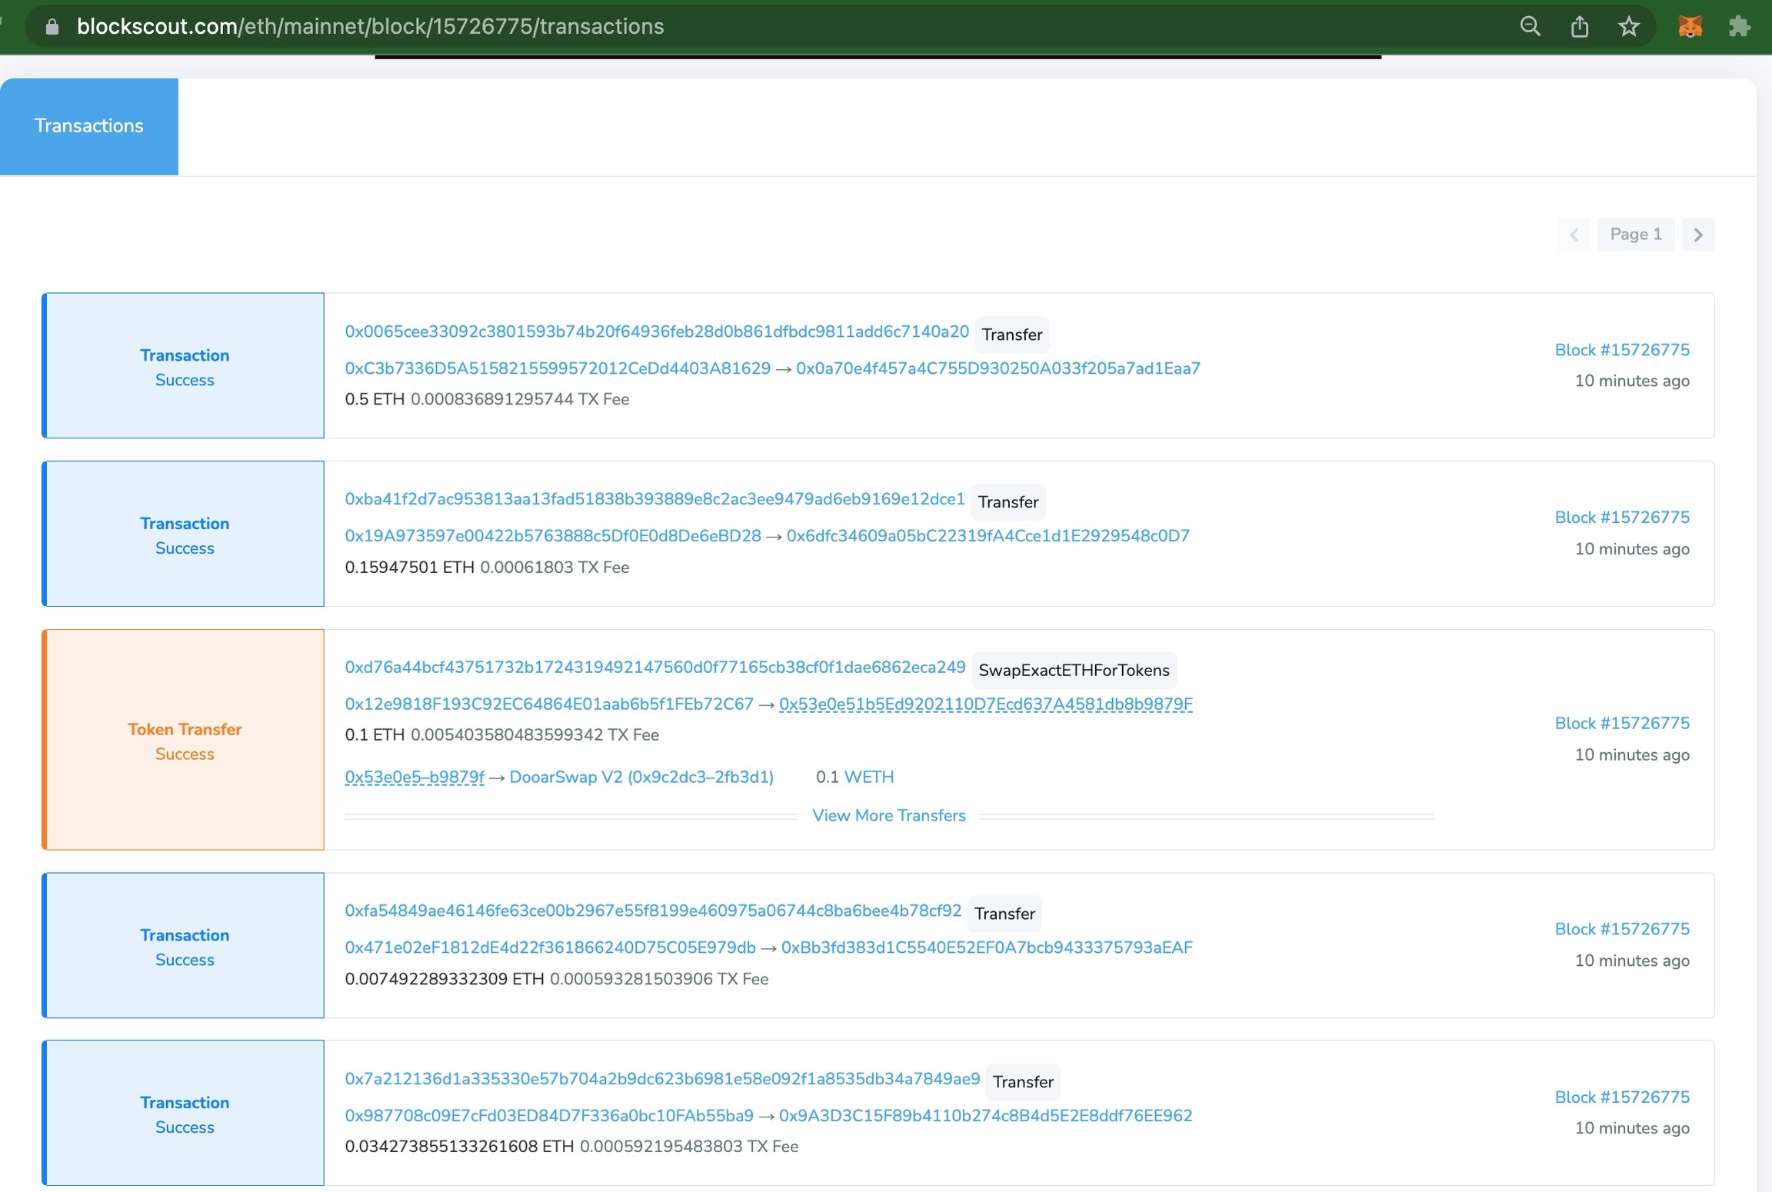Open the DooarSwap V2 contract link
The height and width of the screenshot is (1192, 1772).
click(641, 777)
